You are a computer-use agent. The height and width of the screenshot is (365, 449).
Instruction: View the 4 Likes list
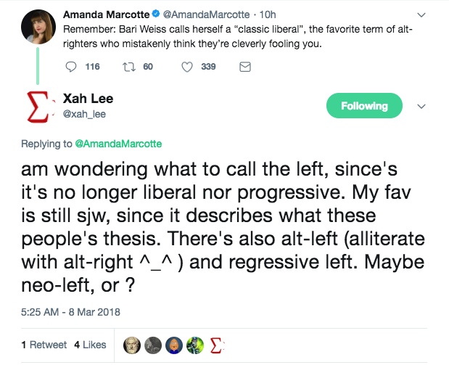[90, 345]
